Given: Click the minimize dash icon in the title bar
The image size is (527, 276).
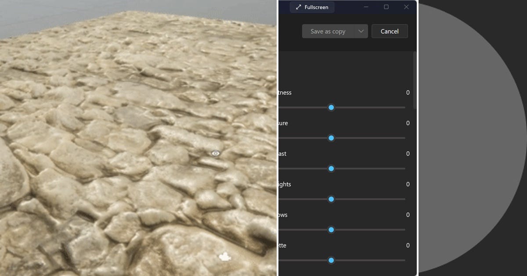Looking at the screenshot, I should click(x=366, y=7).
